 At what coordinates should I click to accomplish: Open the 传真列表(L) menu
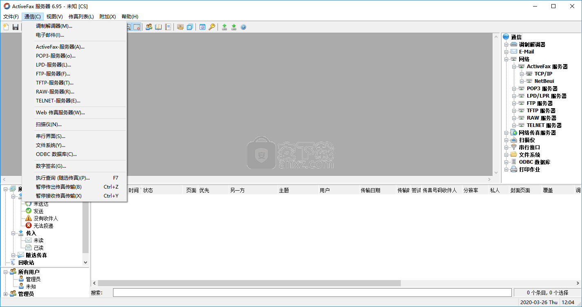tap(81, 17)
